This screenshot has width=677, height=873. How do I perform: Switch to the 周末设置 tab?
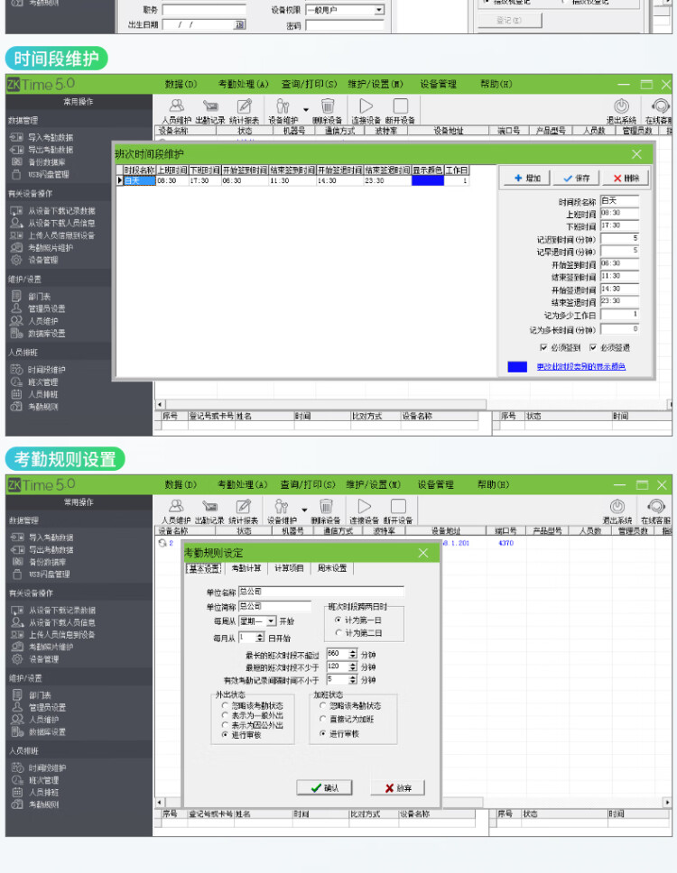(332, 568)
